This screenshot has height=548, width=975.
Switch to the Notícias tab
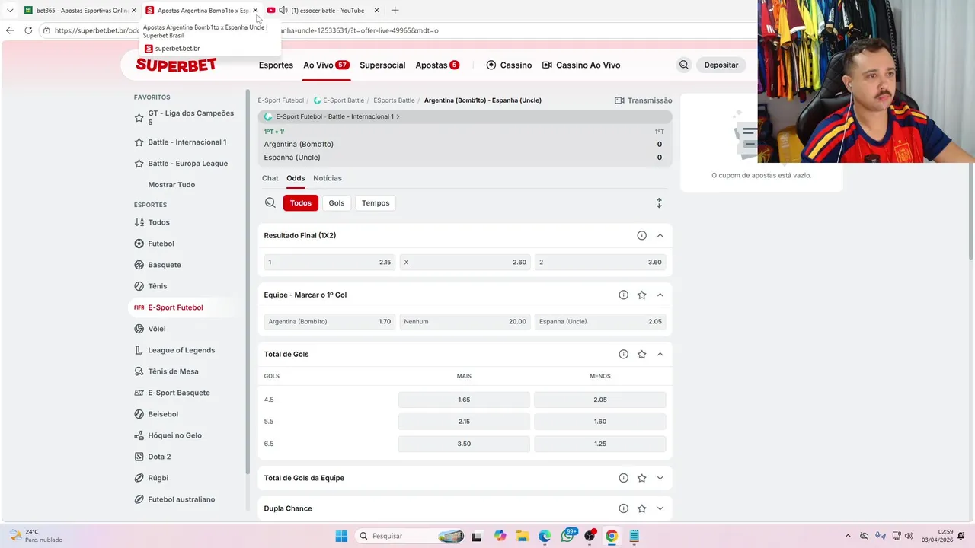click(x=328, y=178)
